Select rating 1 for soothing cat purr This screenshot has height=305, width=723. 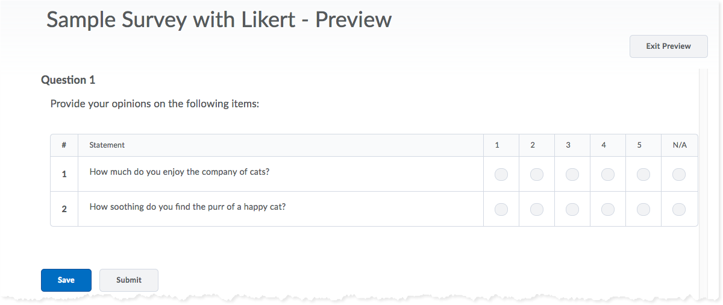[501, 210]
